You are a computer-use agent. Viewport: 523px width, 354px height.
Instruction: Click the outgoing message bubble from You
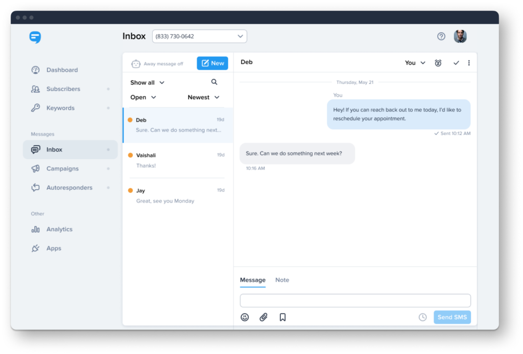398,114
